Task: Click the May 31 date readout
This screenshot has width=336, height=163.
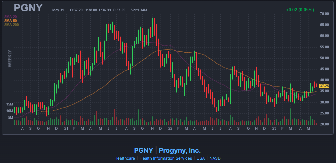Action: tap(59, 10)
